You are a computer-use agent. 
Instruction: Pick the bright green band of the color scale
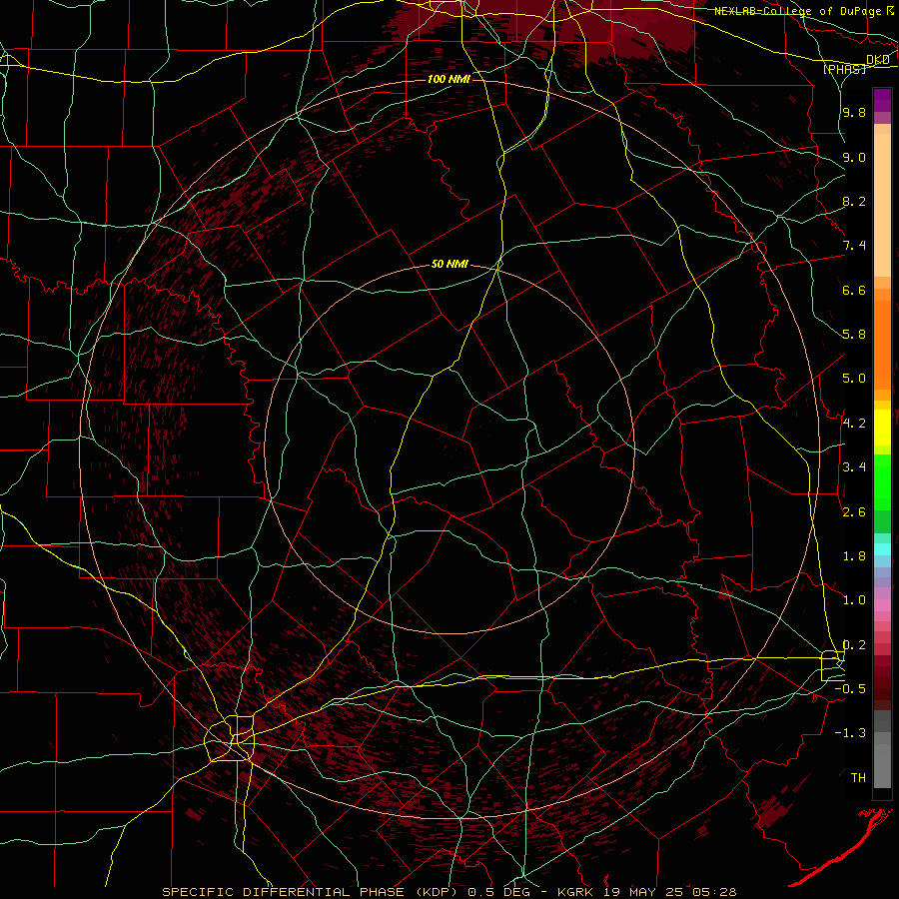[882, 481]
